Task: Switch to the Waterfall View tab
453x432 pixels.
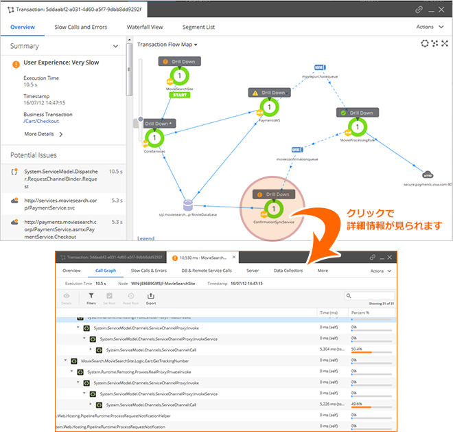Action: coord(145,27)
